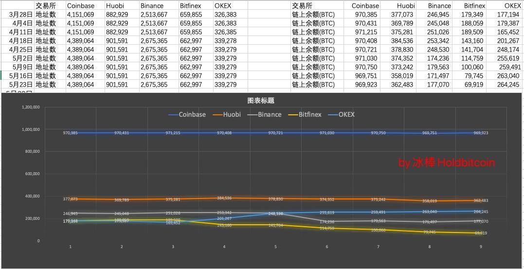The height and width of the screenshot is (269, 524).
Task: Select the 地址数 cell in the 3月28日 row
Action: 50,15
